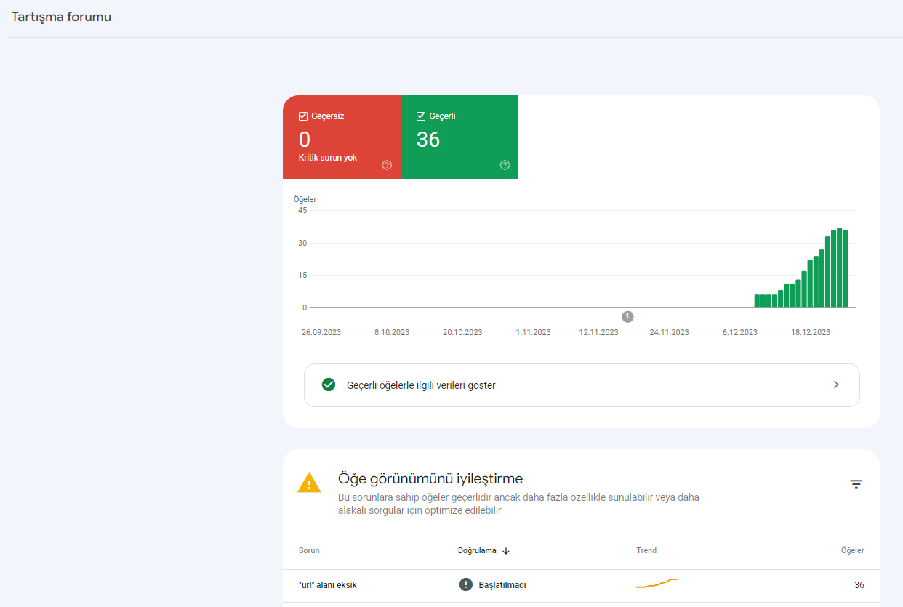Click the tallest green bar in the chart
Image resolution: width=903 pixels, height=607 pixels.
[839, 268]
